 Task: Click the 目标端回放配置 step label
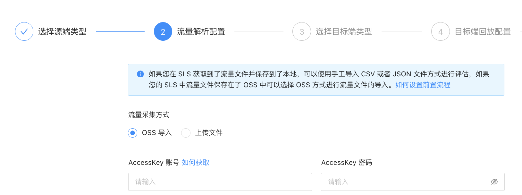coord(483,31)
